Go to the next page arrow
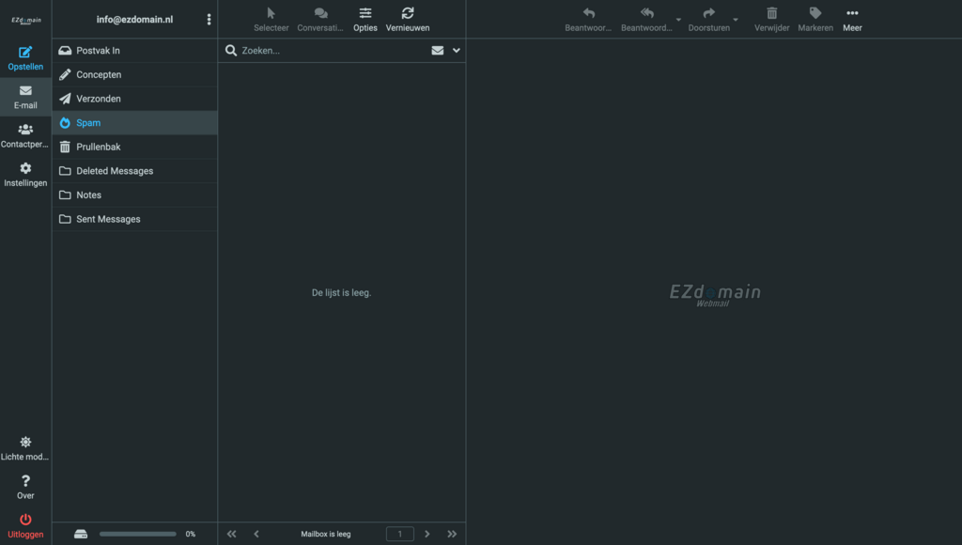Screen dimensions: 962x545 (x=427, y=534)
